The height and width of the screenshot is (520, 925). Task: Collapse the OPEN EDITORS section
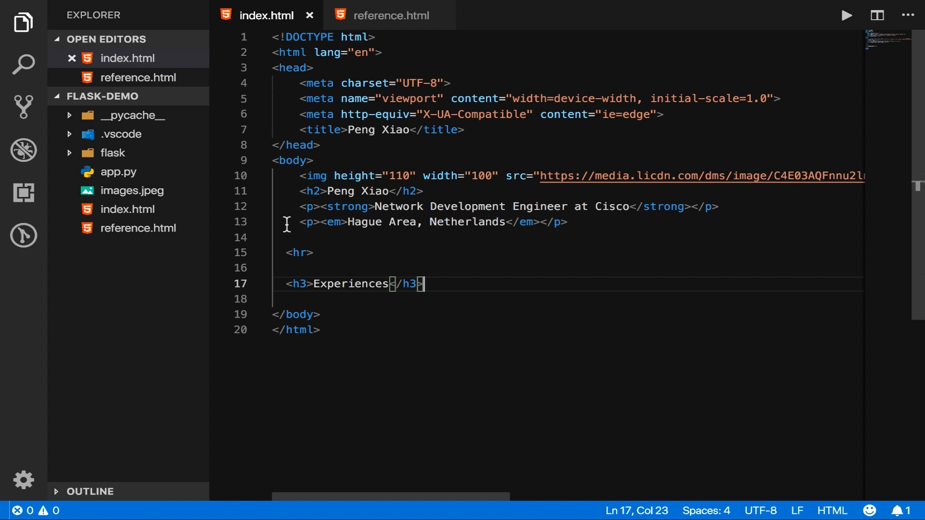point(106,39)
